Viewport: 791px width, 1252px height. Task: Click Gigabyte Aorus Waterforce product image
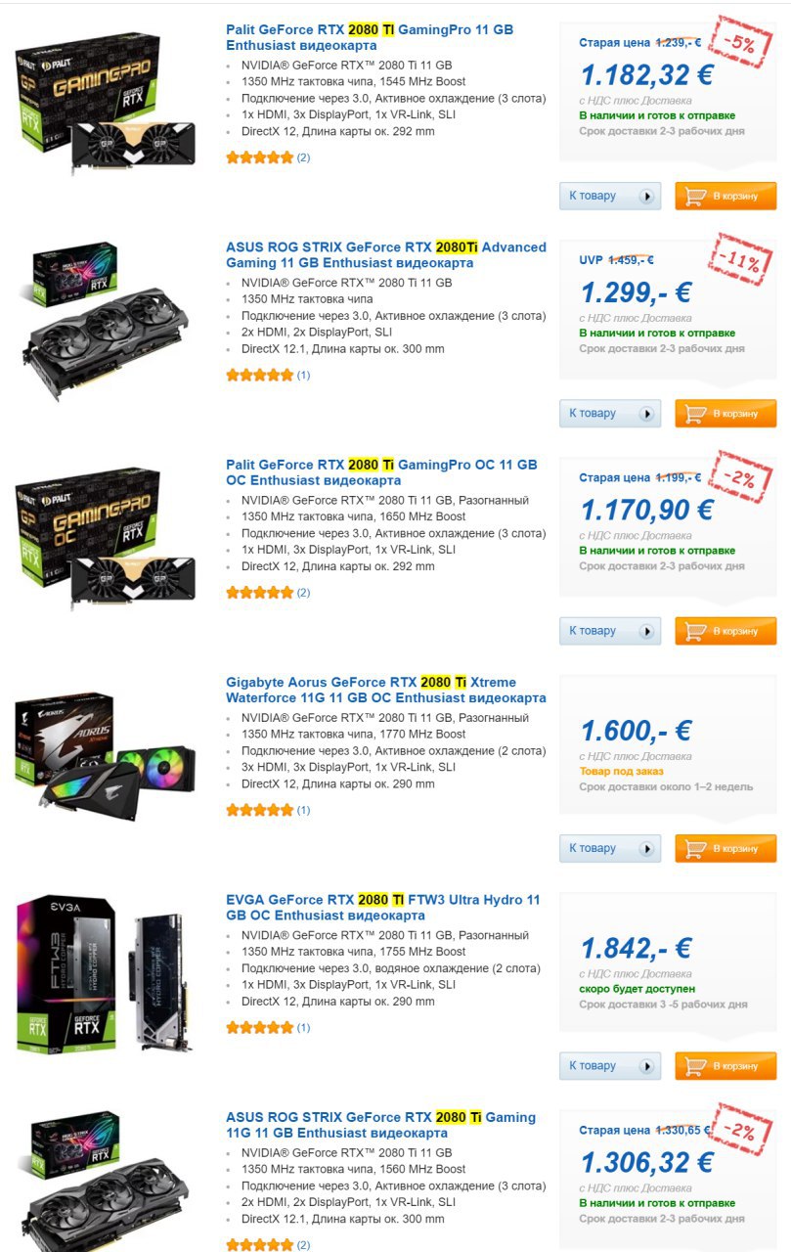click(106, 753)
